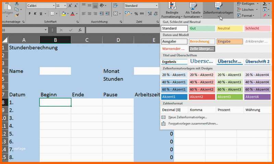
Task: Click the AutoSum sigma icon
Action: [265, 3]
